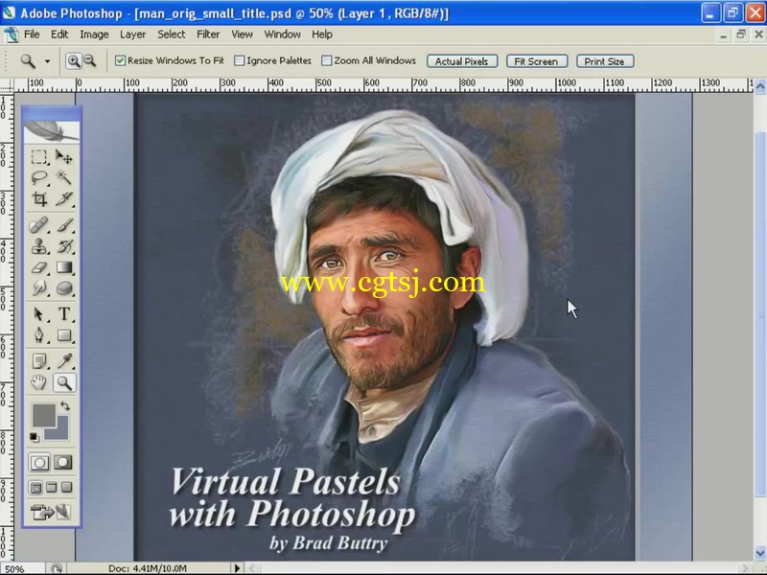The width and height of the screenshot is (767, 575).
Task: Set Standard Screen Mode
Action: click(x=35, y=488)
